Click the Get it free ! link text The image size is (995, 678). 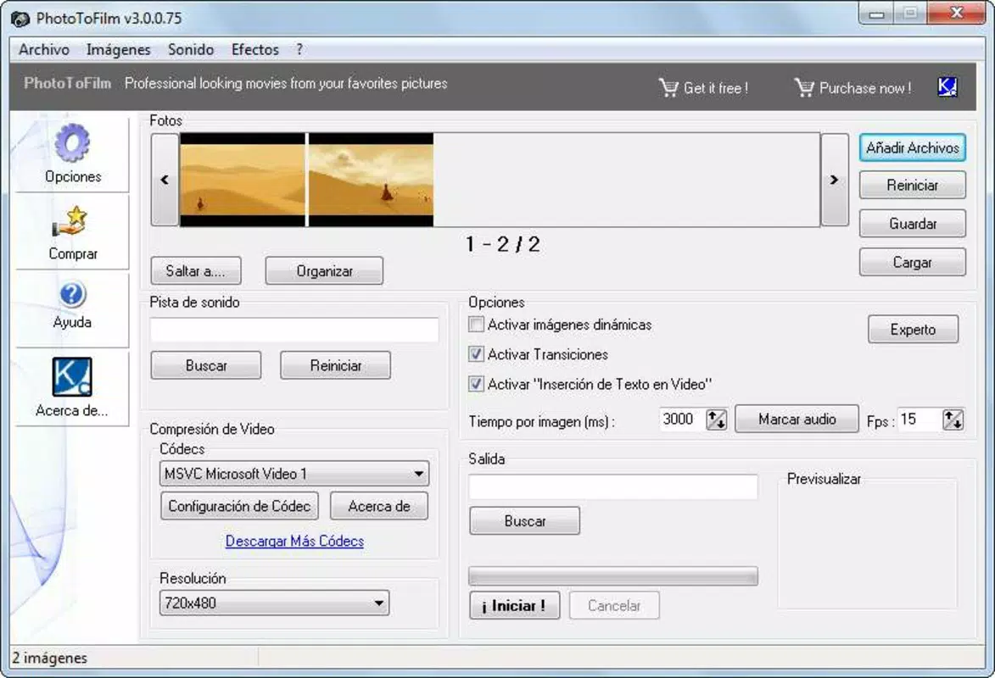(716, 88)
